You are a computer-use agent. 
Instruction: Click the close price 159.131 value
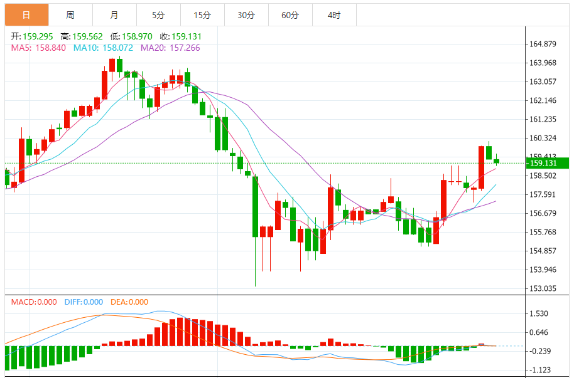[x=187, y=36]
